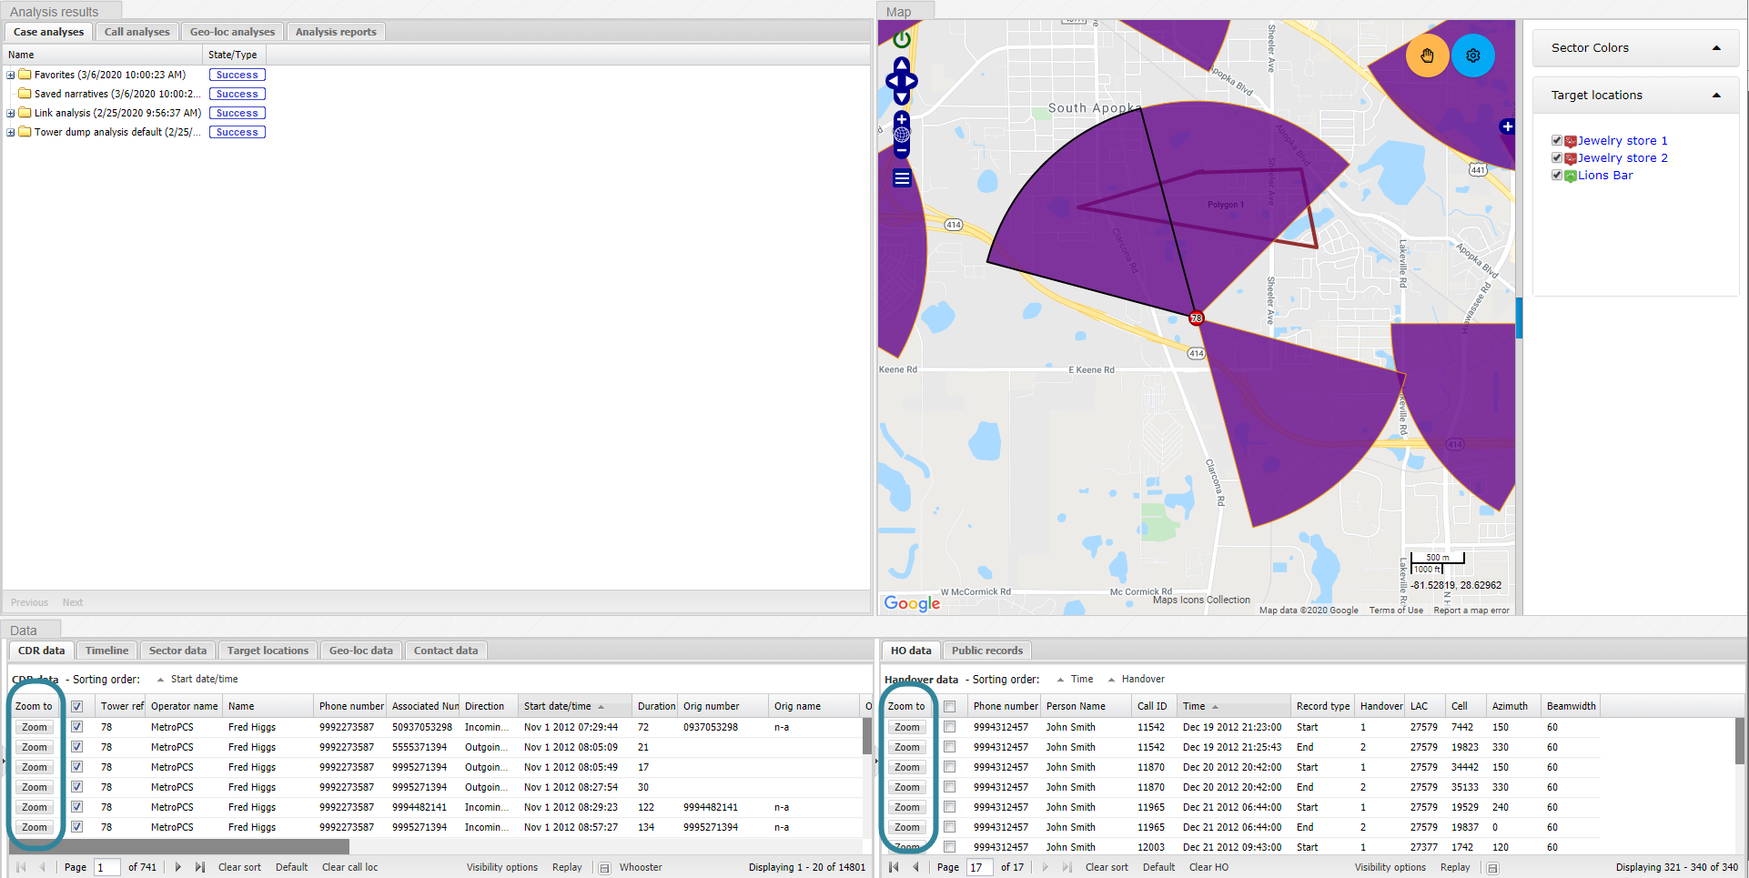Open map settings gear button
Screen dimensions: 1749x878
pos(1472,56)
